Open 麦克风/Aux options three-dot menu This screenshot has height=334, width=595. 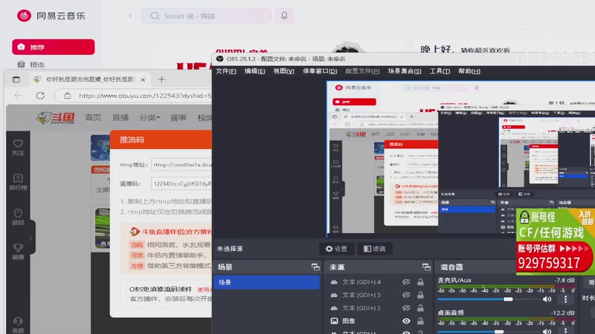click(565, 299)
